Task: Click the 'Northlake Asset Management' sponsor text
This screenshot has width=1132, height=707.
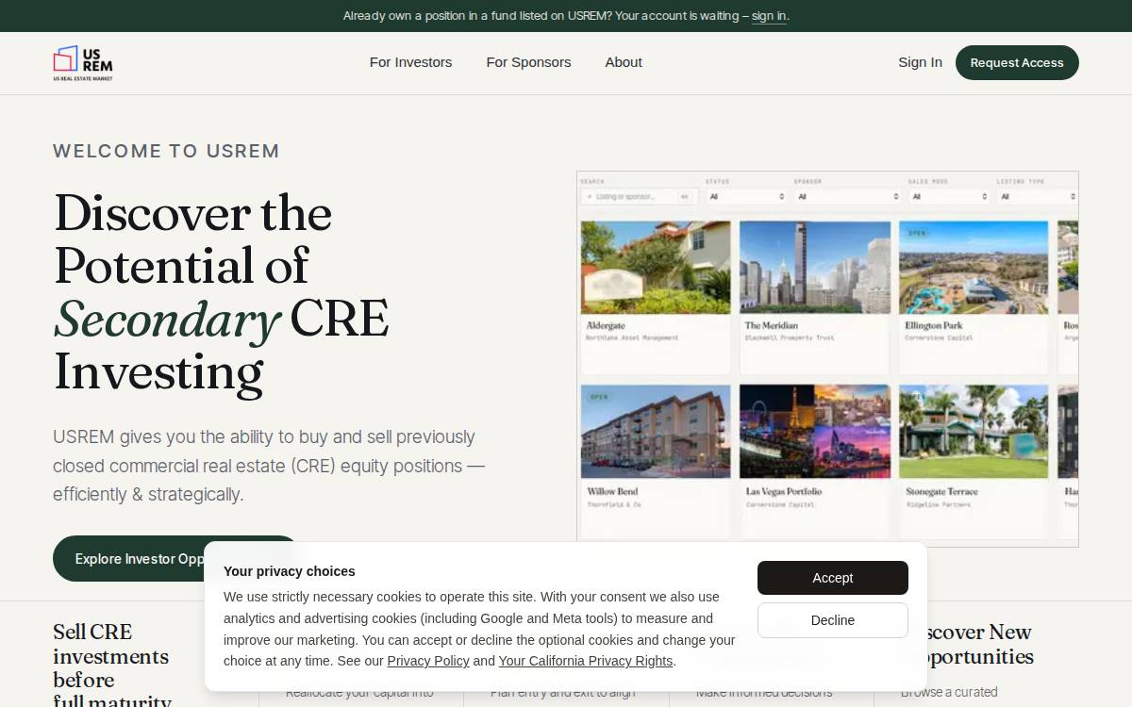Action: pos(632,337)
